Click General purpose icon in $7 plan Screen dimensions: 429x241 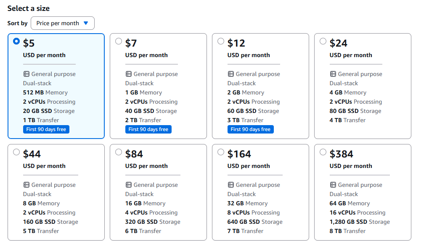click(x=128, y=74)
